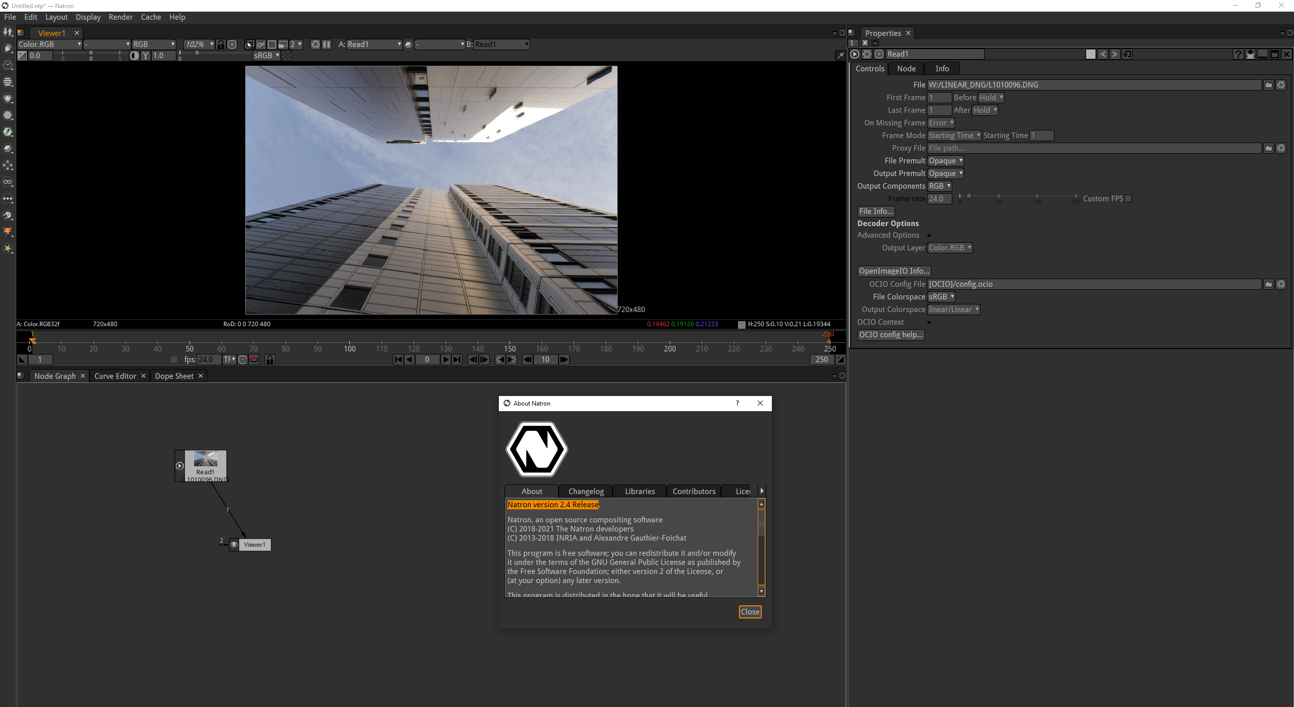
Task: Toggle the viewer checkerboard background
Action: [x=287, y=56]
